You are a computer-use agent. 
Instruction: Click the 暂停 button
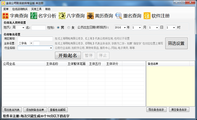click(x=89, y=55)
